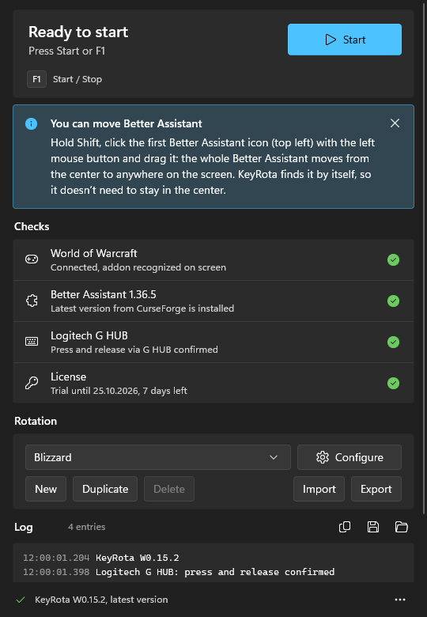Click the 'Checks' section heading
The image size is (427, 617).
[32, 226]
